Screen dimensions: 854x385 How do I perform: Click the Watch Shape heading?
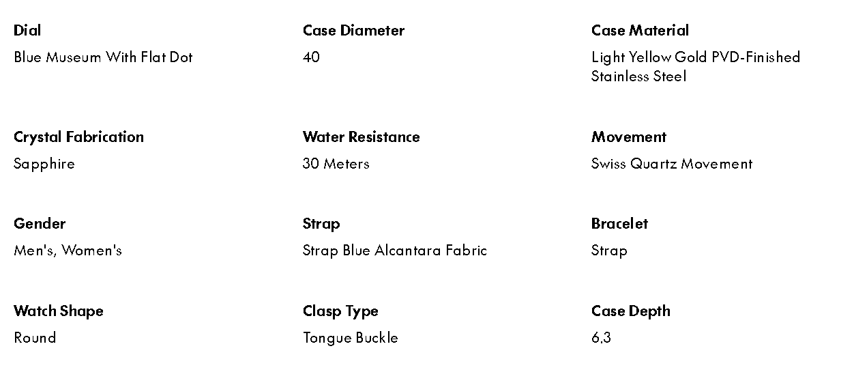tap(59, 311)
